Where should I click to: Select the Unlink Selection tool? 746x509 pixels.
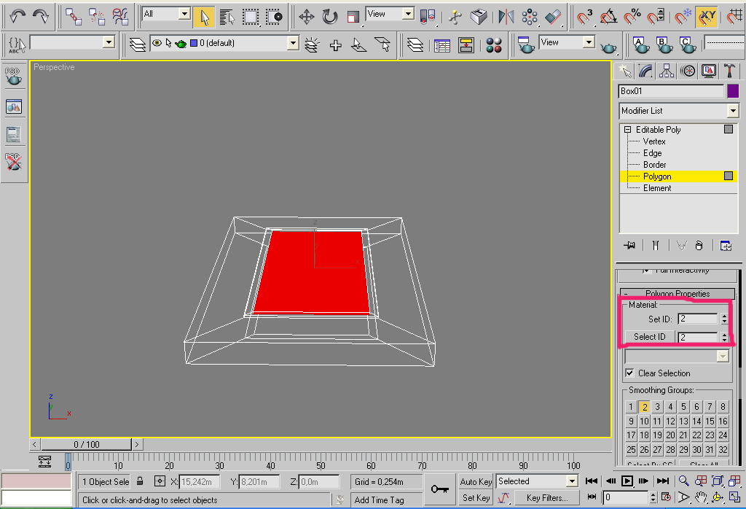97,17
